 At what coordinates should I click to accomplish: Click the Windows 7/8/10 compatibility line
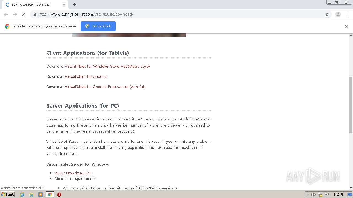tap(120, 188)
